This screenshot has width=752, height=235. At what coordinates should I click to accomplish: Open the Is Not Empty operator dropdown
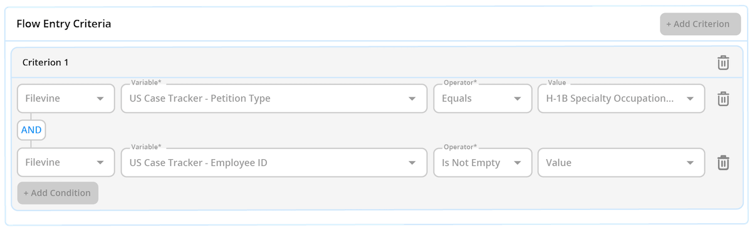(x=483, y=162)
